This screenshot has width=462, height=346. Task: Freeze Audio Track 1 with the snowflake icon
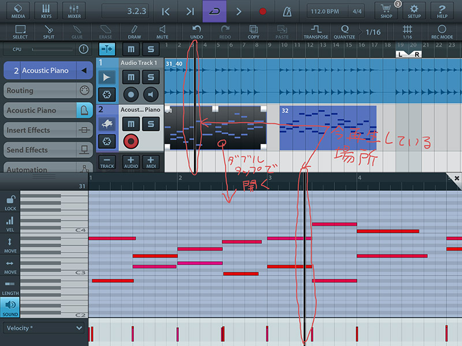tap(107, 95)
